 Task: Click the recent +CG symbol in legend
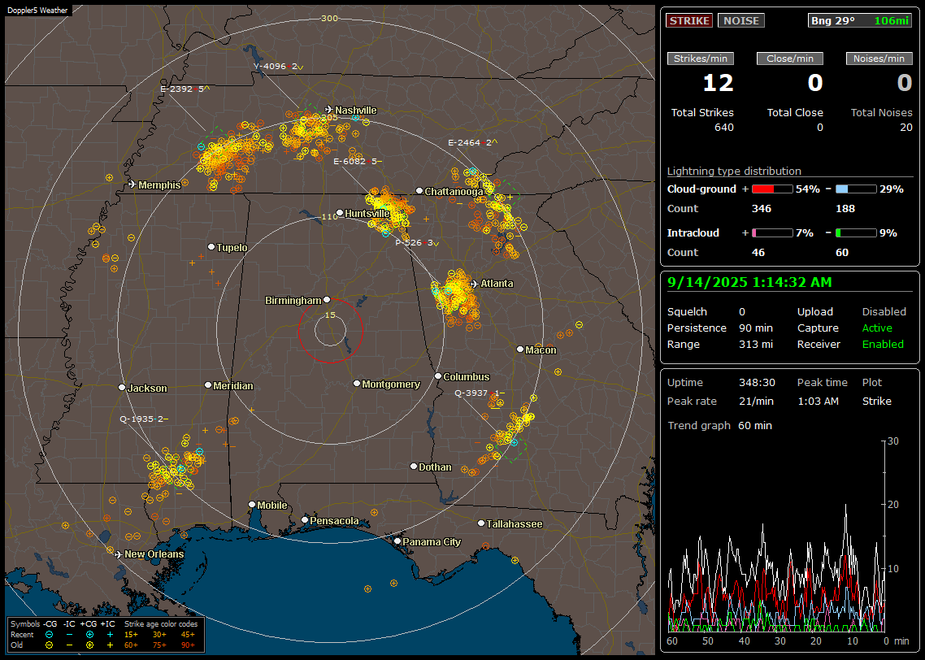coord(89,635)
